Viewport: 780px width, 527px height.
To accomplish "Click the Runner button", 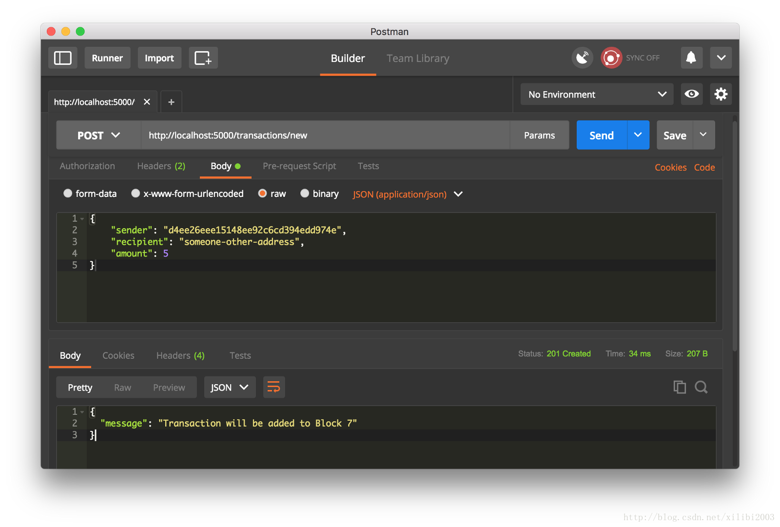I will 107,58.
